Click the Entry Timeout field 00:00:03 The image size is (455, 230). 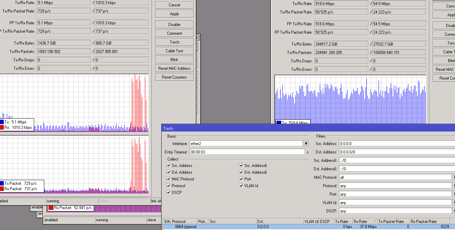tap(247, 152)
